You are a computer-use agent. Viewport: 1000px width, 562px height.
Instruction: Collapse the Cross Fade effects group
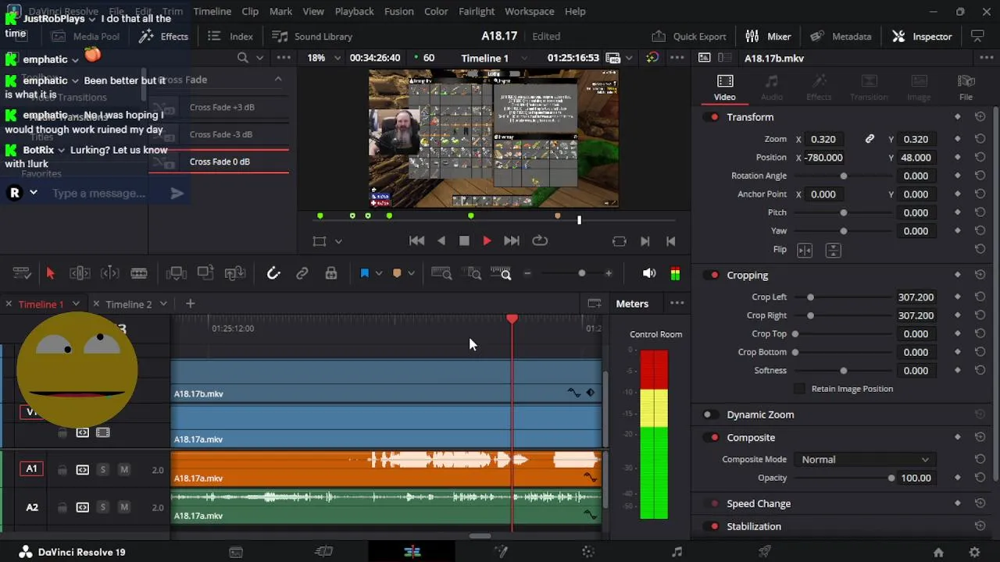[277, 80]
